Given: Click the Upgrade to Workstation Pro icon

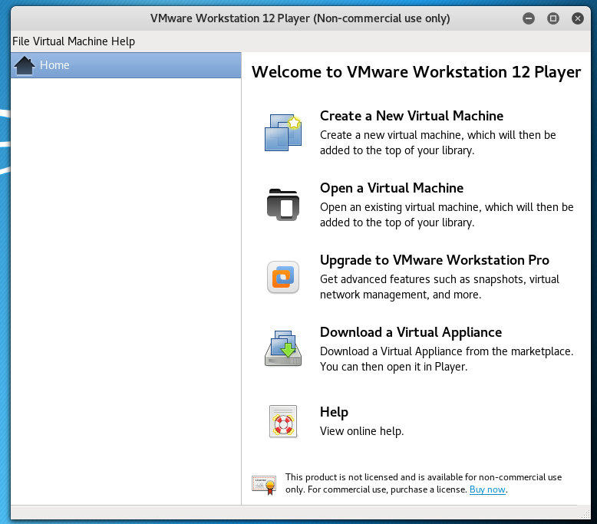Looking at the screenshot, I should coord(283,277).
